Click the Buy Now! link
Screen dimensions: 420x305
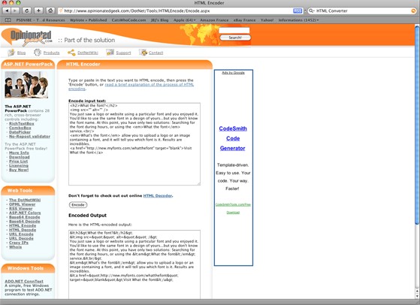coord(19,170)
